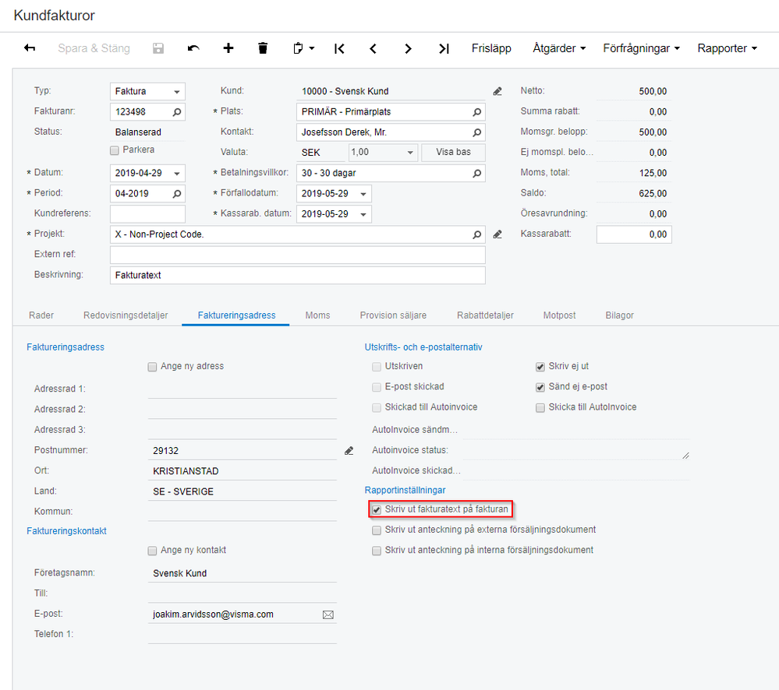Click the Visa bas button

point(453,153)
